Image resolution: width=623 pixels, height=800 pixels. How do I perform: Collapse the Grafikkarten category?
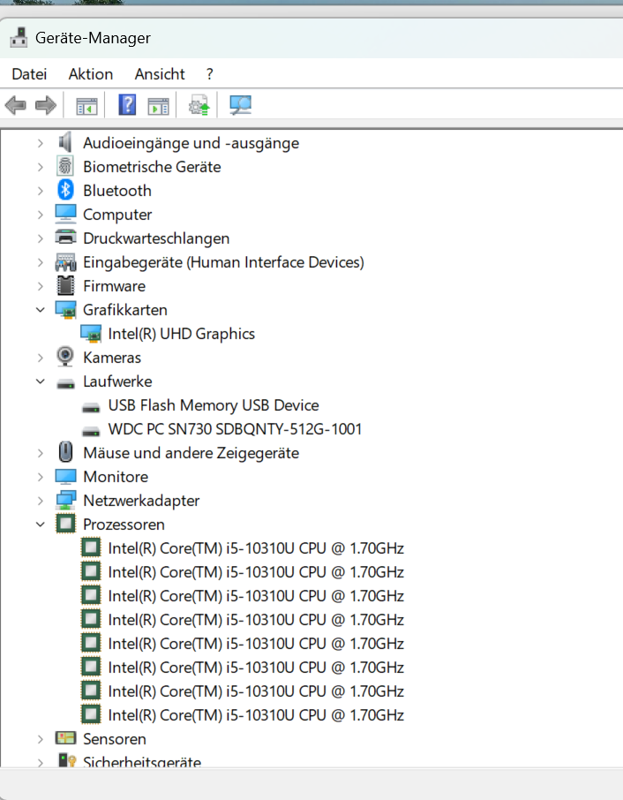[41, 310]
